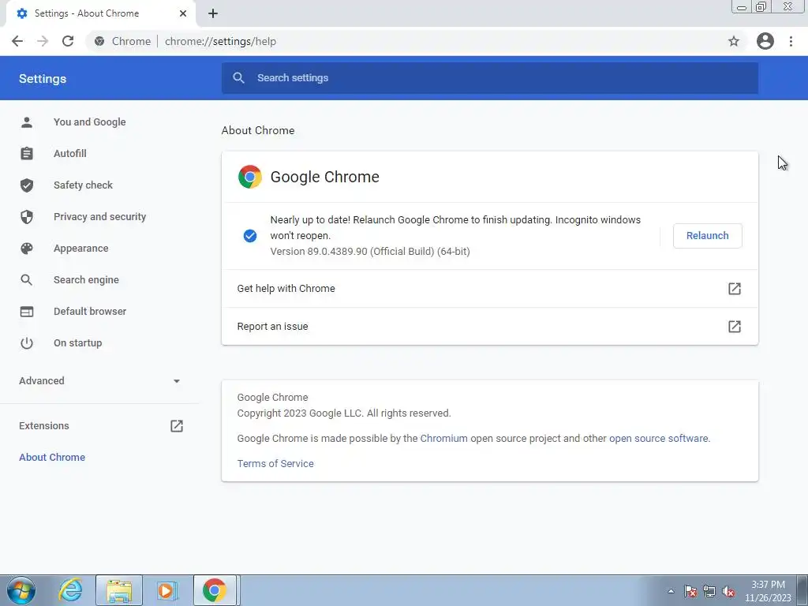Click the clipboard icon beside Autofill
The height and width of the screenshot is (606, 808).
click(x=27, y=154)
